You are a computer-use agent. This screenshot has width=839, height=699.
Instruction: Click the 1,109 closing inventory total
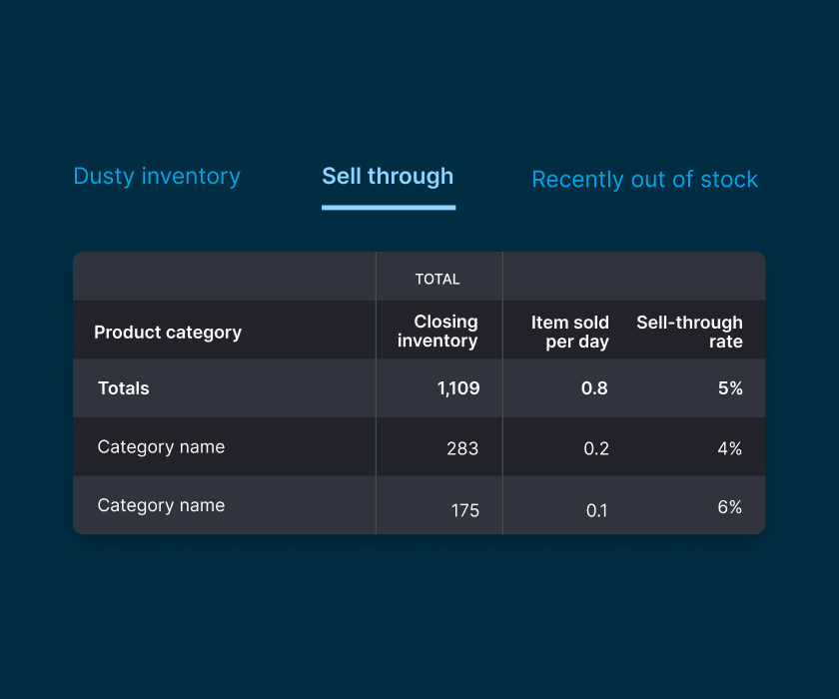(x=457, y=389)
